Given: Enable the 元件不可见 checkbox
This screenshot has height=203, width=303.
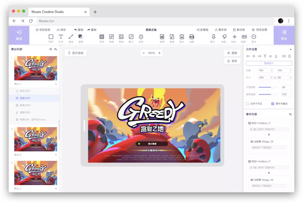Looking at the screenshot, I should tap(247, 104).
